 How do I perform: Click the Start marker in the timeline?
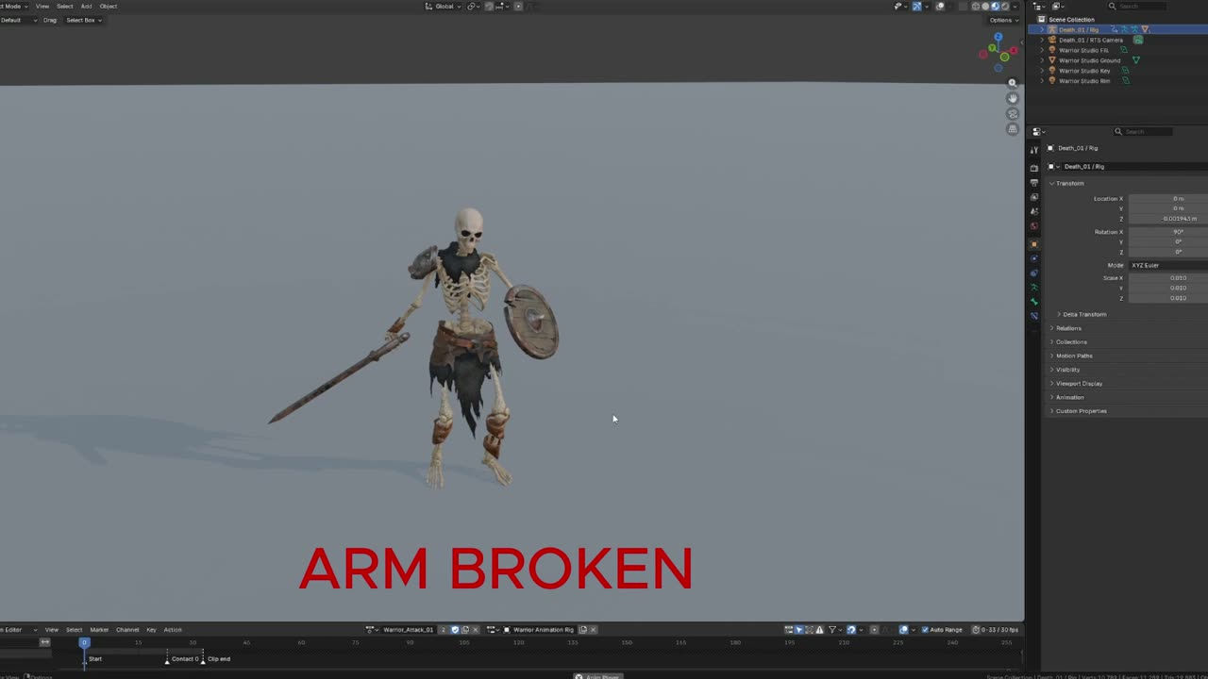[x=94, y=659]
